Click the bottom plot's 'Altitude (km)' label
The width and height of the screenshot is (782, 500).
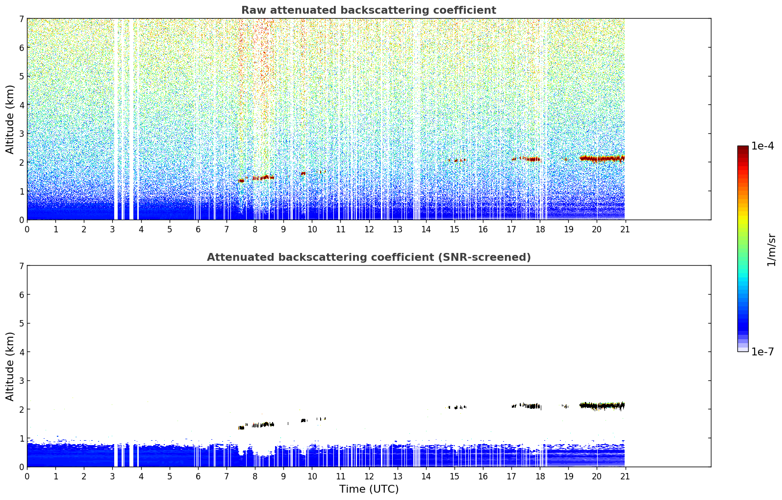(x=10, y=366)
